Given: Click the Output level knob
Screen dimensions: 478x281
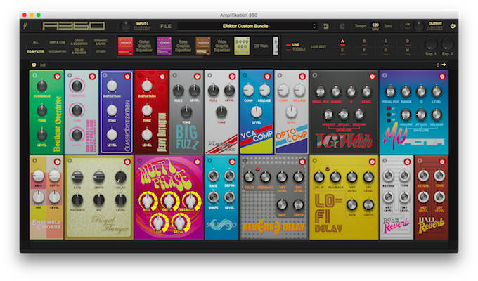Looking at the screenshot, I should pos(418,25).
